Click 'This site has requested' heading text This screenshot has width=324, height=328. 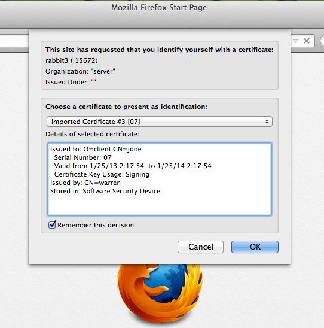pyautogui.click(x=160, y=50)
